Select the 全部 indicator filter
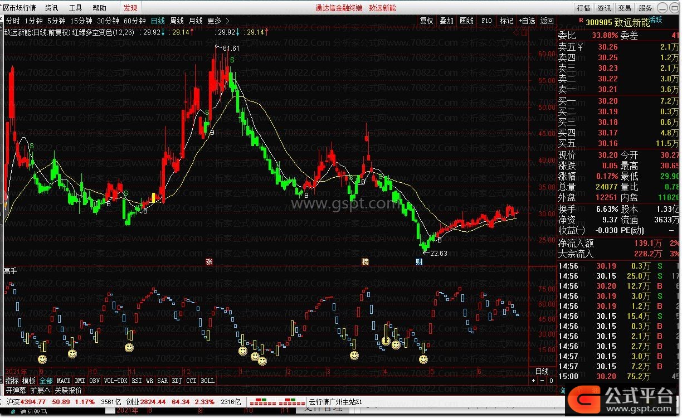This screenshot has height=418, width=682. coord(46,381)
